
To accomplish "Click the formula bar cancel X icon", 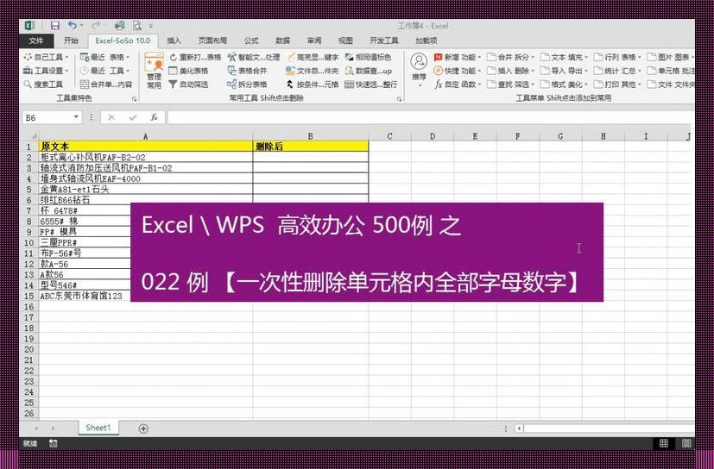I will coord(111,117).
